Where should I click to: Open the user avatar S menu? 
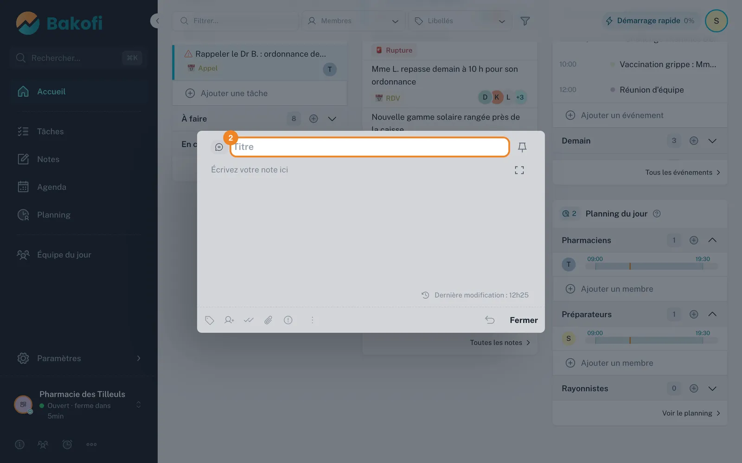click(x=716, y=21)
